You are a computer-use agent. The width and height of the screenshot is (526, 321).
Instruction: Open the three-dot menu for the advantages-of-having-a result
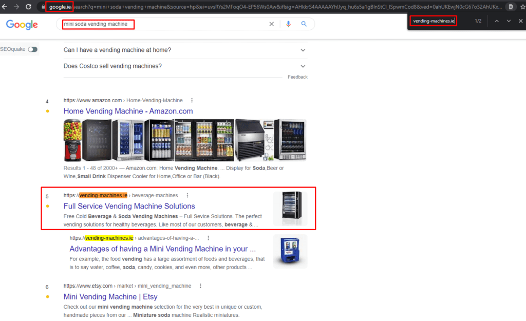tap(209, 238)
